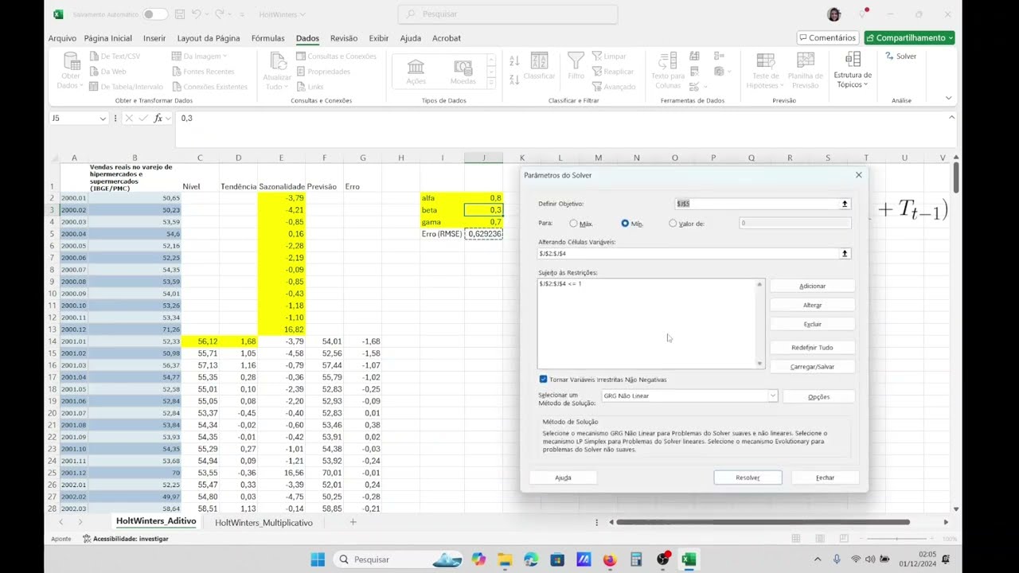Select the Ações data type
This screenshot has height=573, width=1019.
[416, 71]
